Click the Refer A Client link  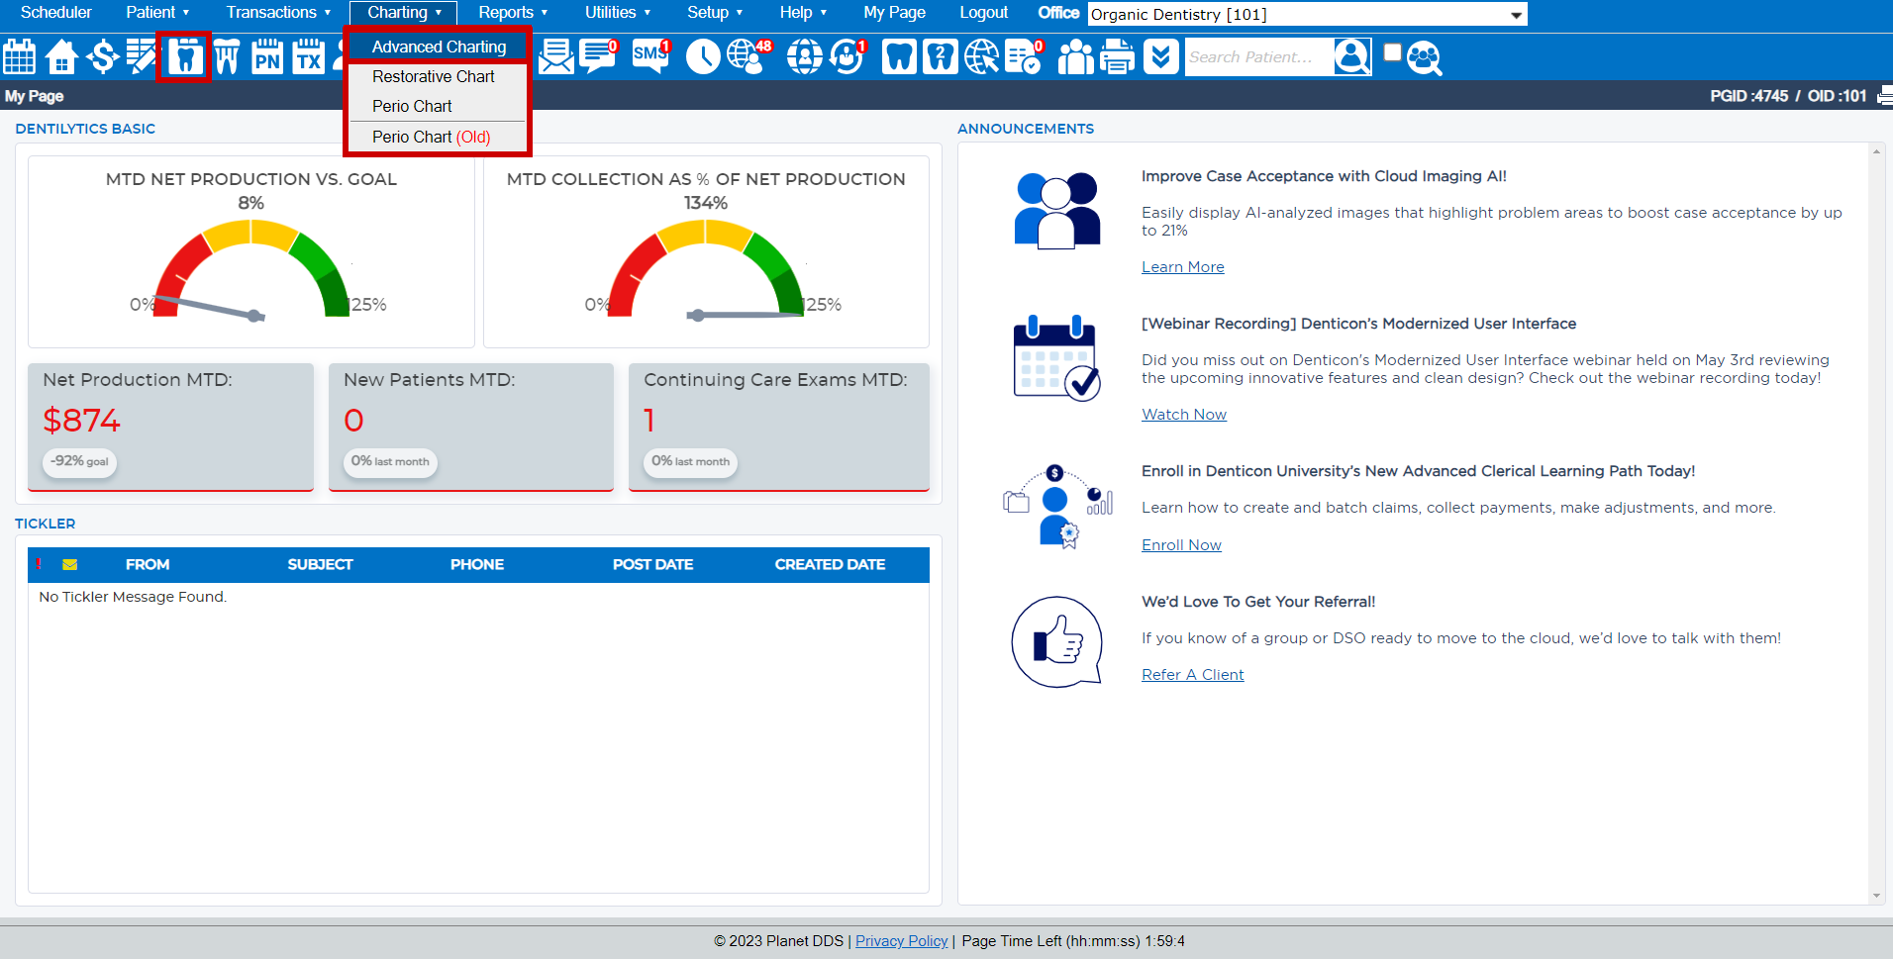[1192, 674]
